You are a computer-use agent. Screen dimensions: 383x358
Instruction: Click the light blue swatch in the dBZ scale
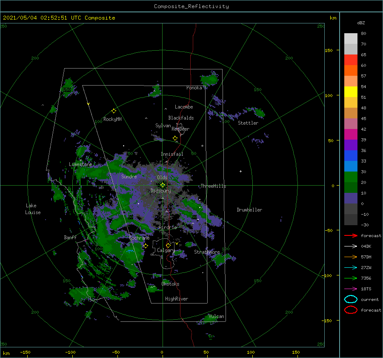[351, 166]
